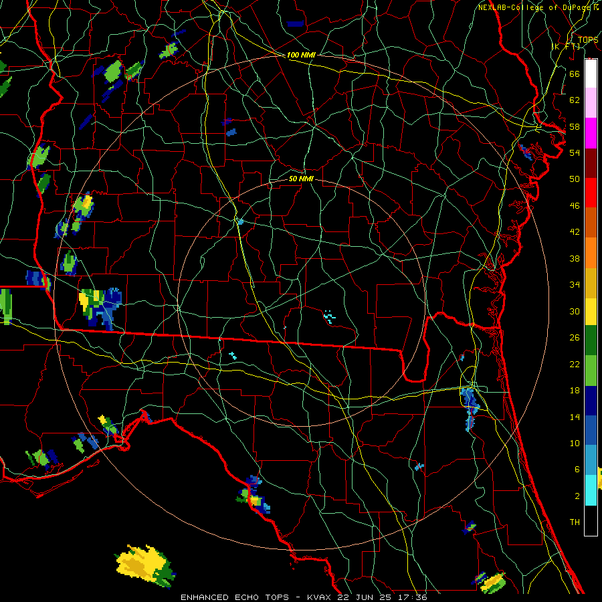Screen dimensions: 602x602
Task: Click the 'ENHANCED ECHO TOPS' caption text
Action: click(235, 597)
